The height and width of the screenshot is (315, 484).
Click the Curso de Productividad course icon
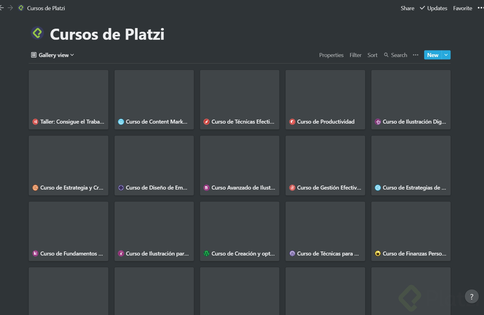[292, 122]
